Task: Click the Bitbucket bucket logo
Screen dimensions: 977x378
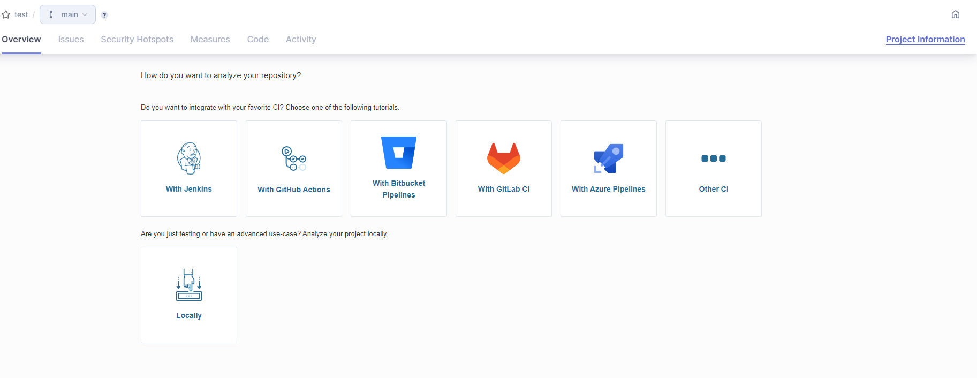Action: pyautogui.click(x=399, y=153)
